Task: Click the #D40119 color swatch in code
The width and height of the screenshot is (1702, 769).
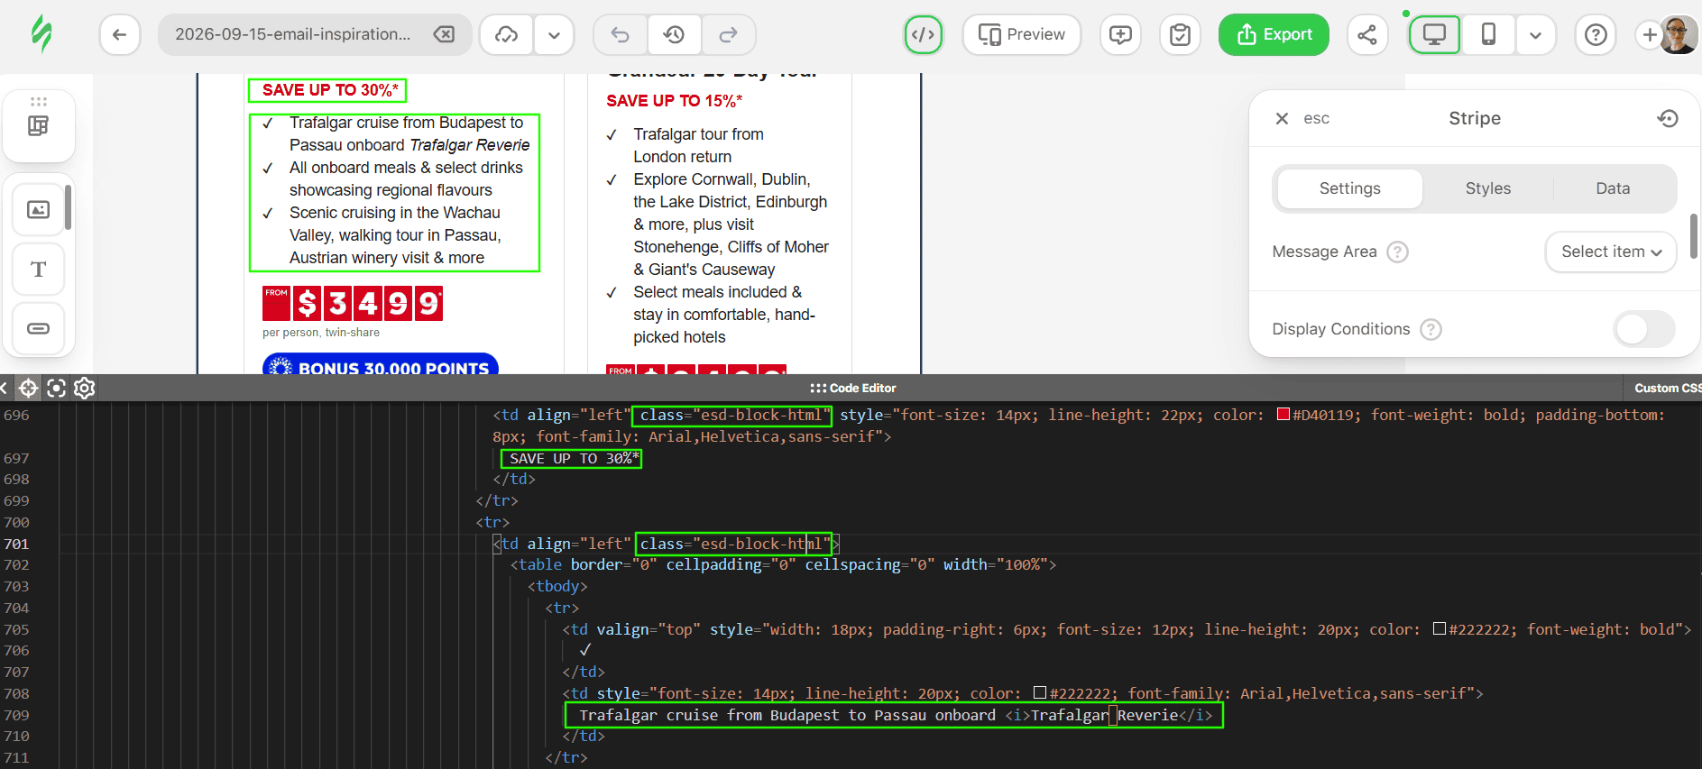Action: pyautogui.click(x=1283, y=415)
